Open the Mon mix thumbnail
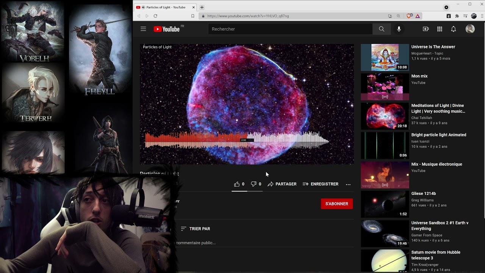The image size is (485, 273). pyautogui.click(x=385, y=87)
